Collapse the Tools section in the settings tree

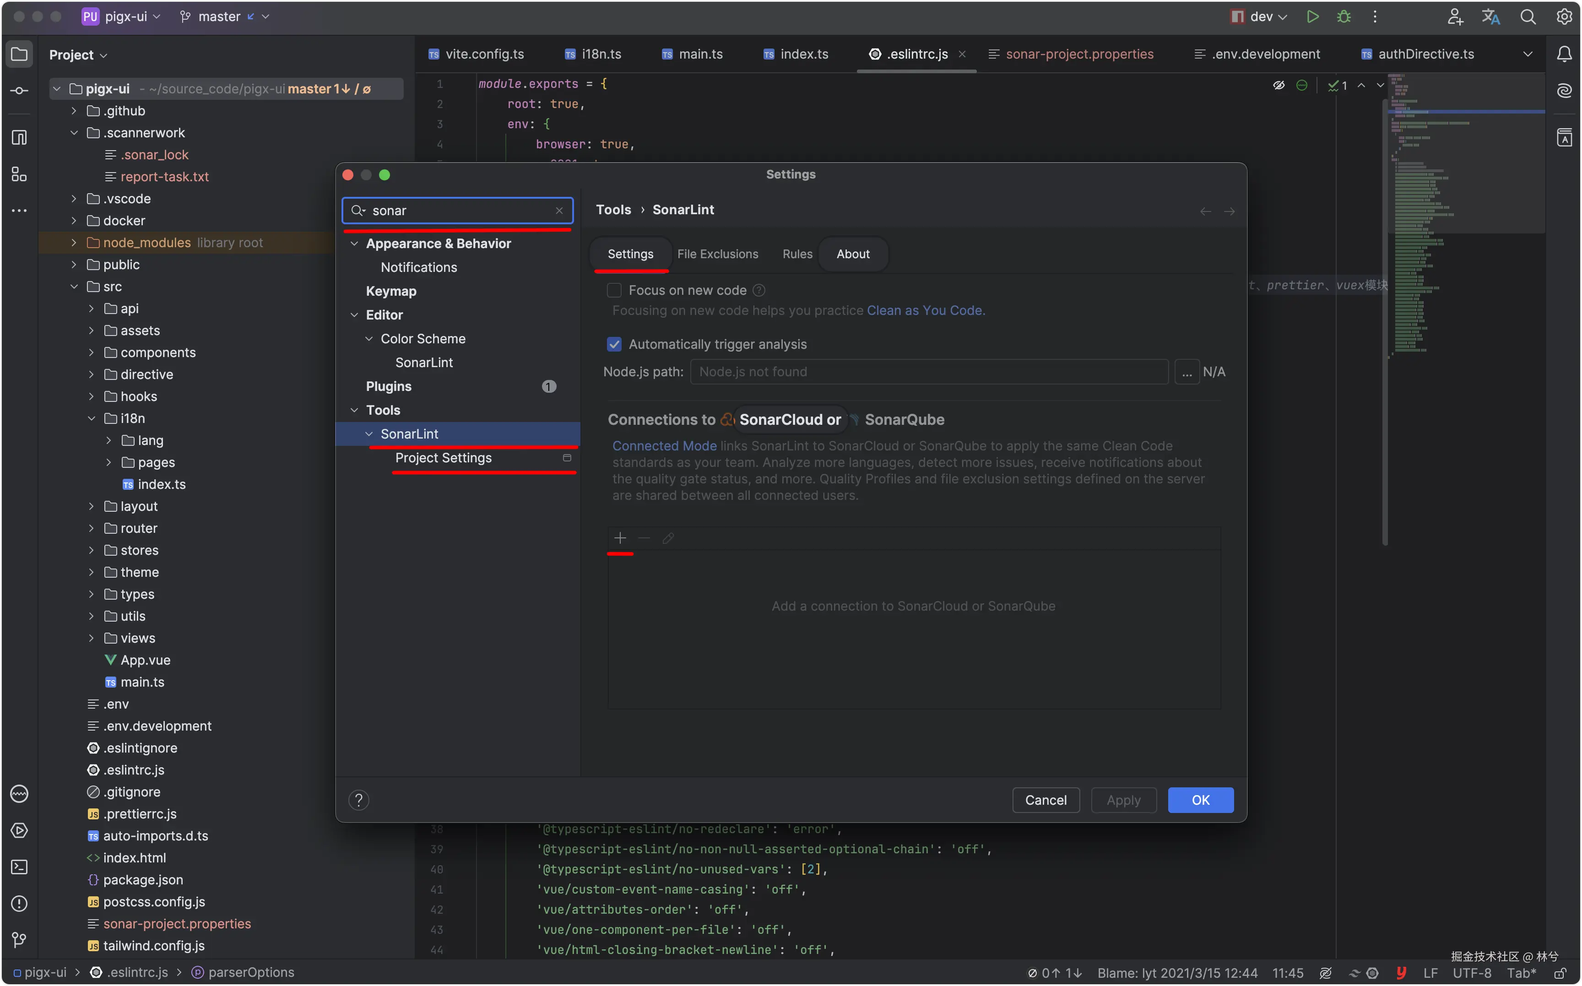click(x=355, y=410)
